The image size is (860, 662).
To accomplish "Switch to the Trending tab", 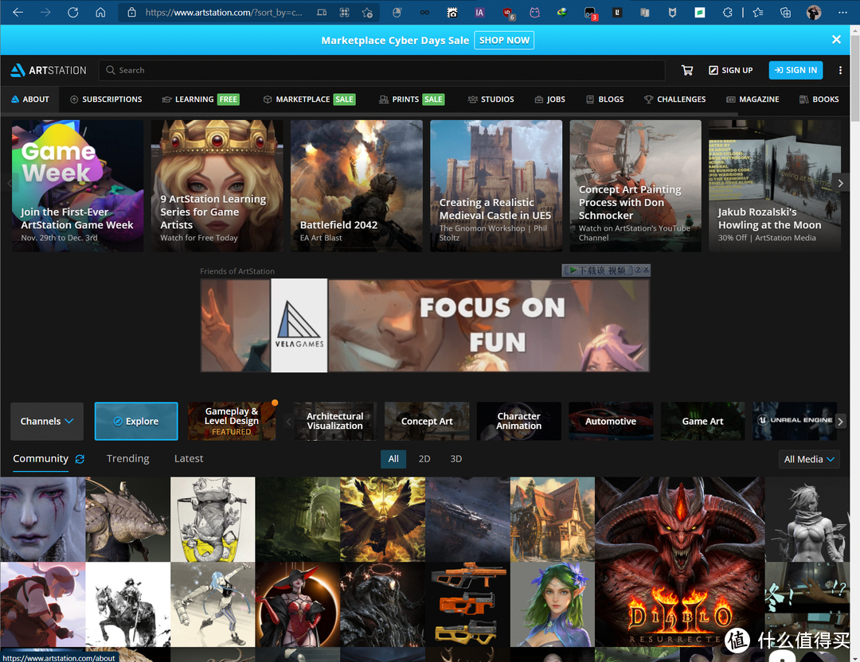I will click(x=127, y=458).
